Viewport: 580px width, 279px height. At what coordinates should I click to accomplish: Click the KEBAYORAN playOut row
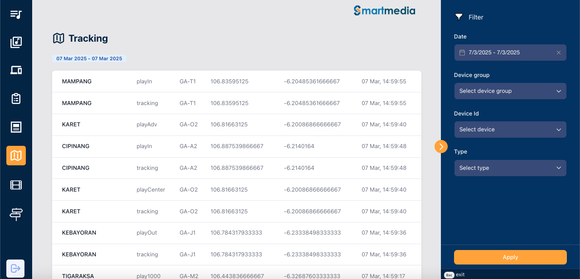pyautogui.click(x=237, y=233)
